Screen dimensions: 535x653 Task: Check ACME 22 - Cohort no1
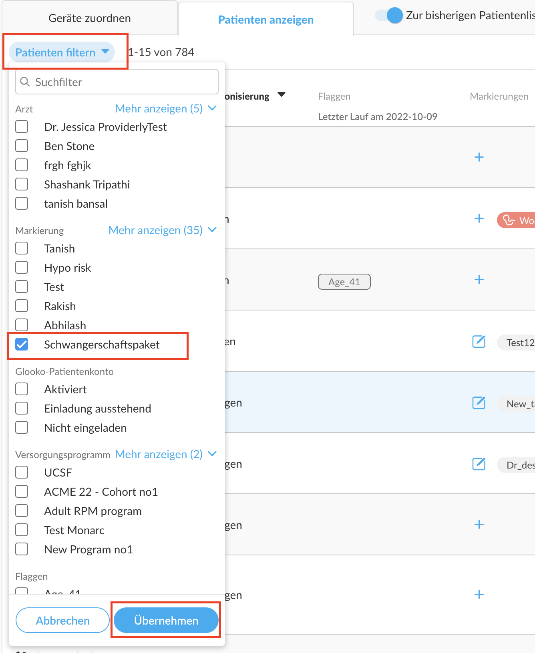tap(22, 491)
